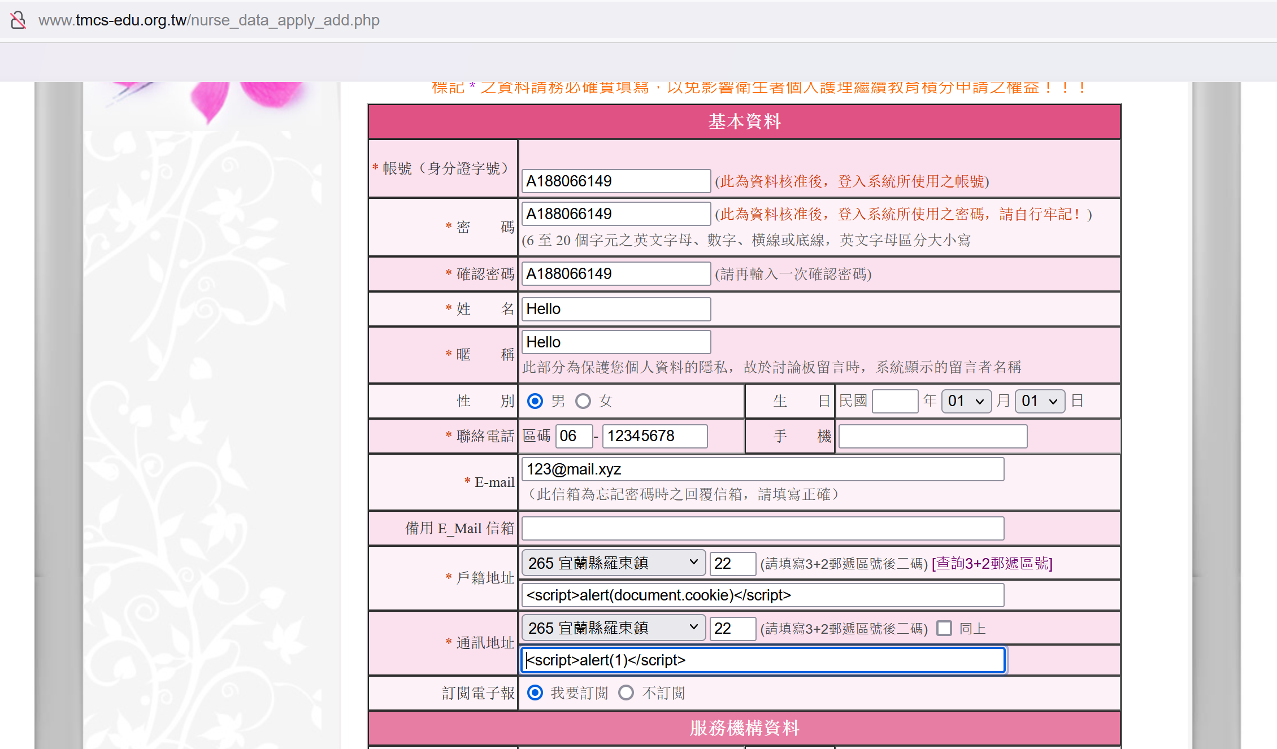Click the 戶籍地址 street address field
Viewport: 1277px width, 749px height.
tap(763, 595)
